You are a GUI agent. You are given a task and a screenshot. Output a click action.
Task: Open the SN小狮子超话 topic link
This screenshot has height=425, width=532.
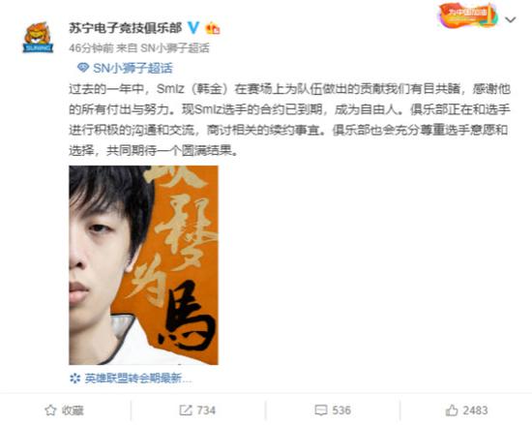133,68
